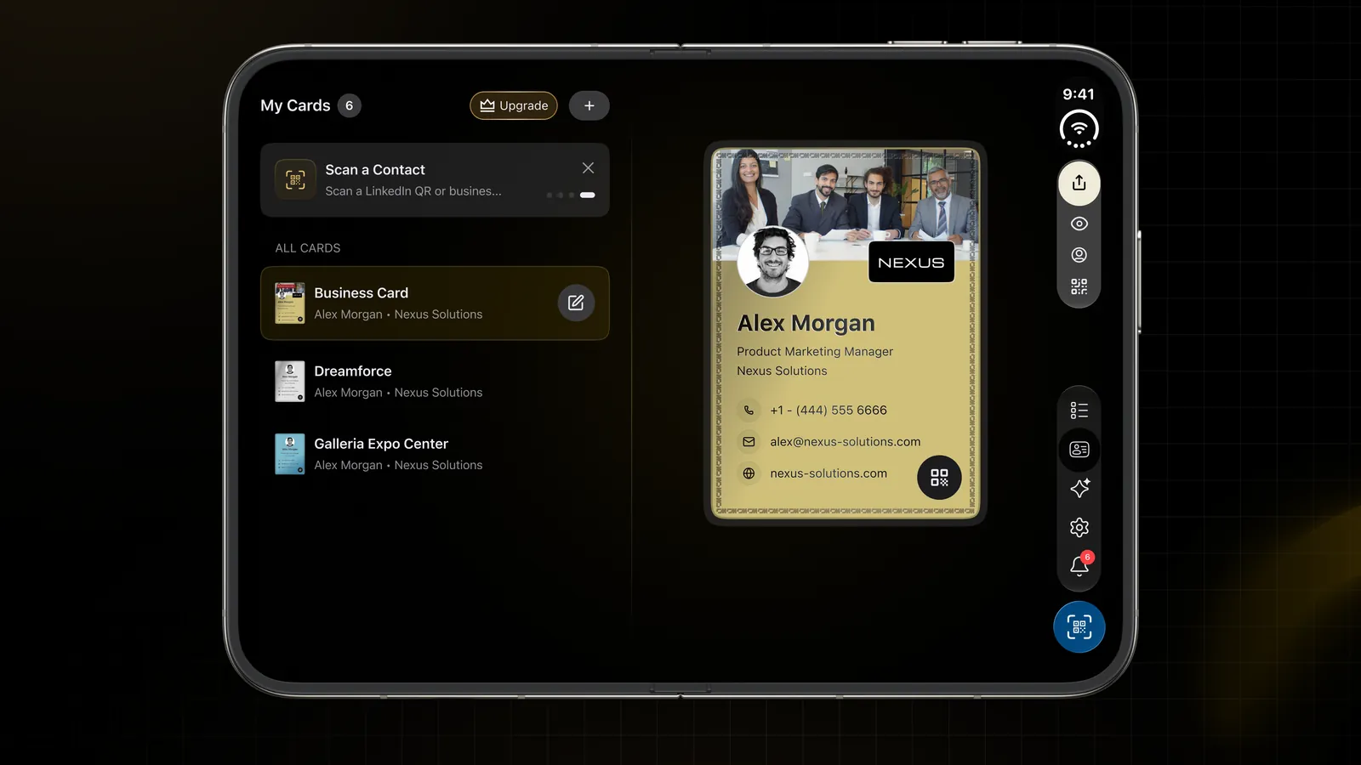This screenshot has width=1361, height=765.
Task: Add a new card with plus button
Action: point(589,105)
